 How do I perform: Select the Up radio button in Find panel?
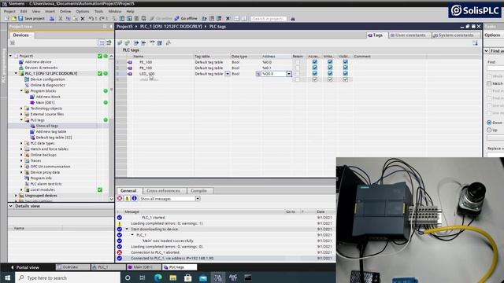click(x=489, y=130)
